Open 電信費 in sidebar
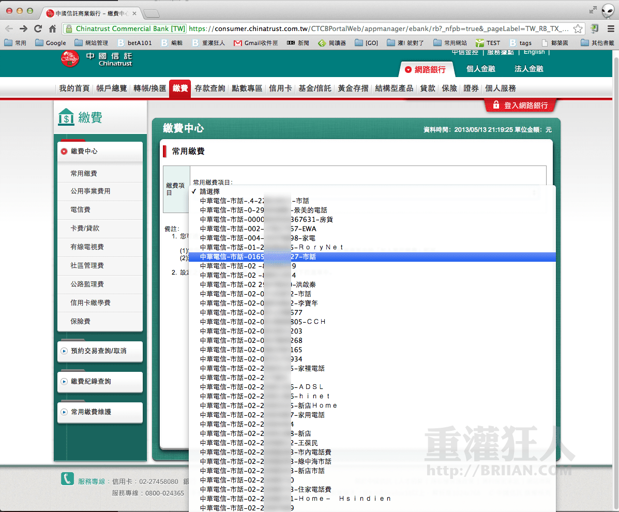The width and height of the screenshot is (619, 512). pos(80,209)
